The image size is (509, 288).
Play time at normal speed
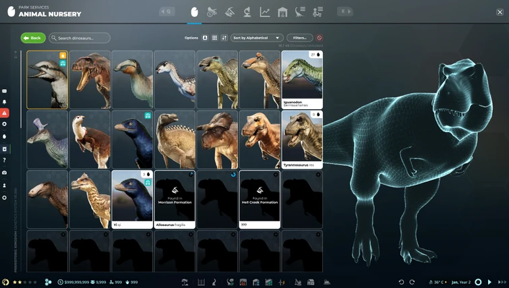pyautogui.click(x=489, y=282)
